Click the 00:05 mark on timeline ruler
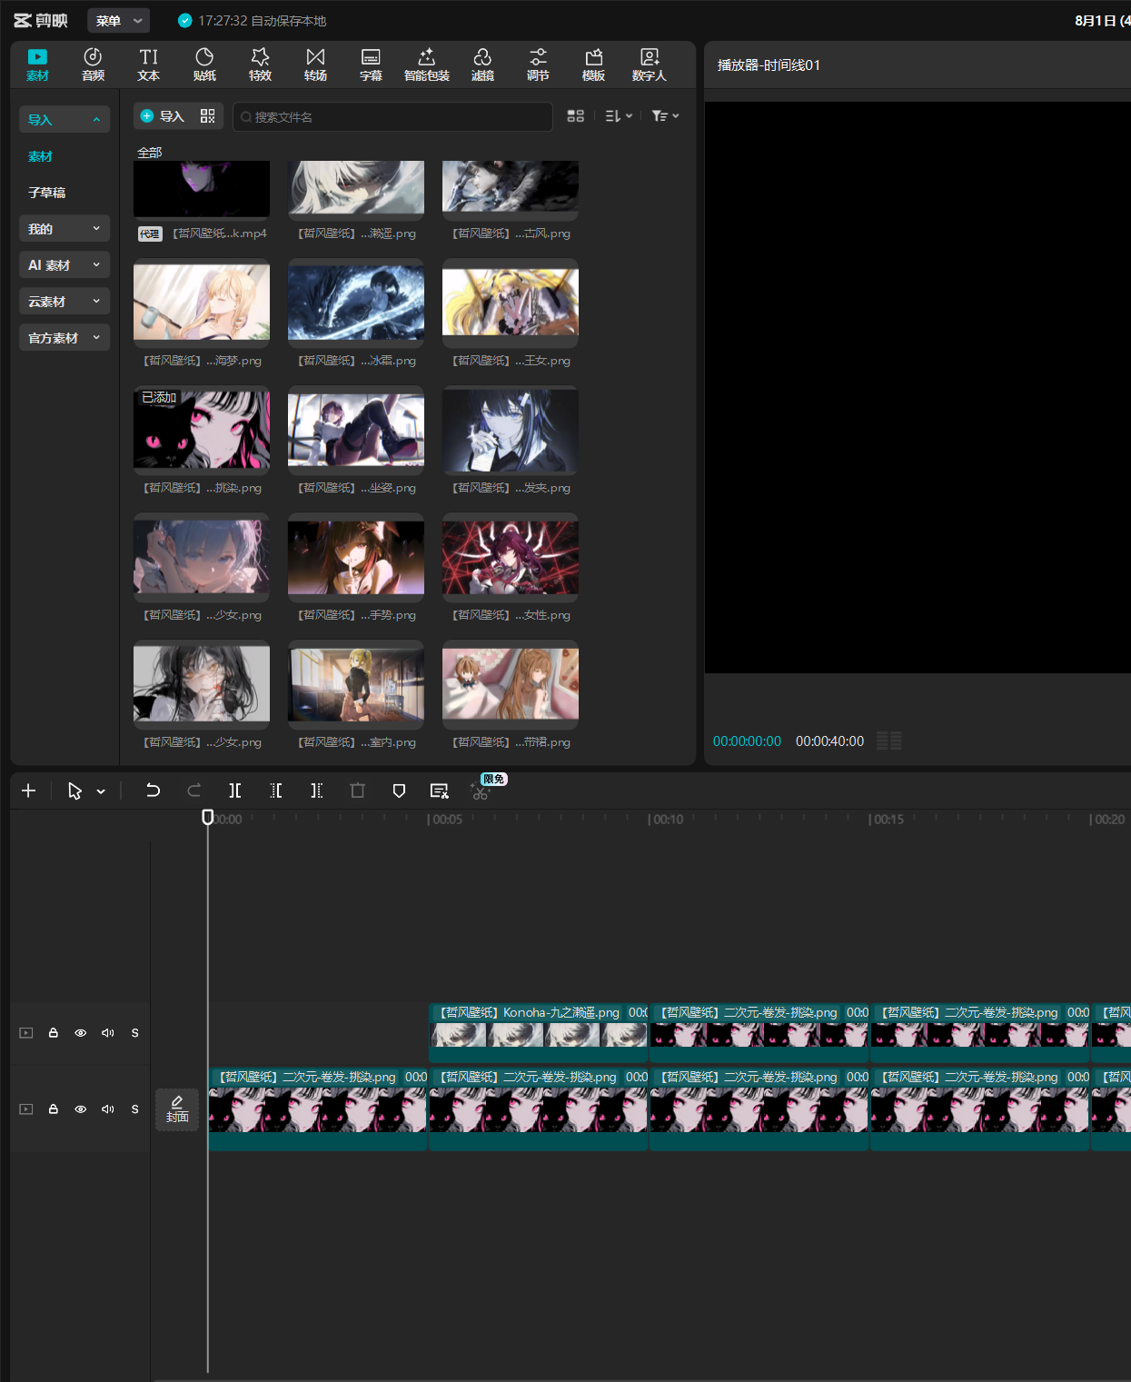 tap(447, 819)
